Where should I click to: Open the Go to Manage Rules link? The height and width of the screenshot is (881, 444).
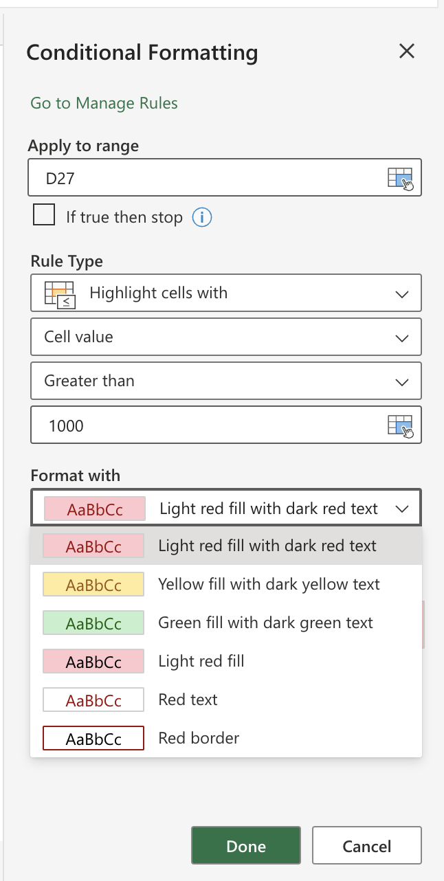104,103
